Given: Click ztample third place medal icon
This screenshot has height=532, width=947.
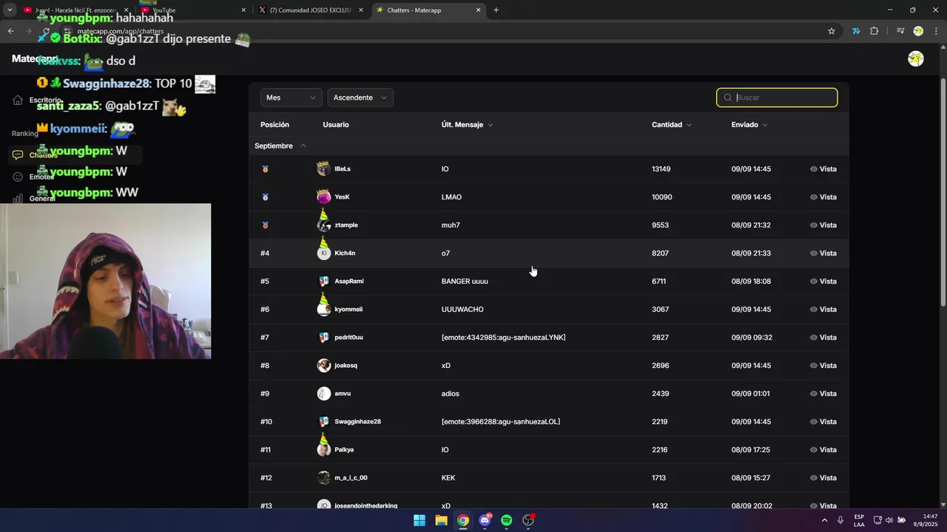Looking at the screenshot, I should click(265, 225).
